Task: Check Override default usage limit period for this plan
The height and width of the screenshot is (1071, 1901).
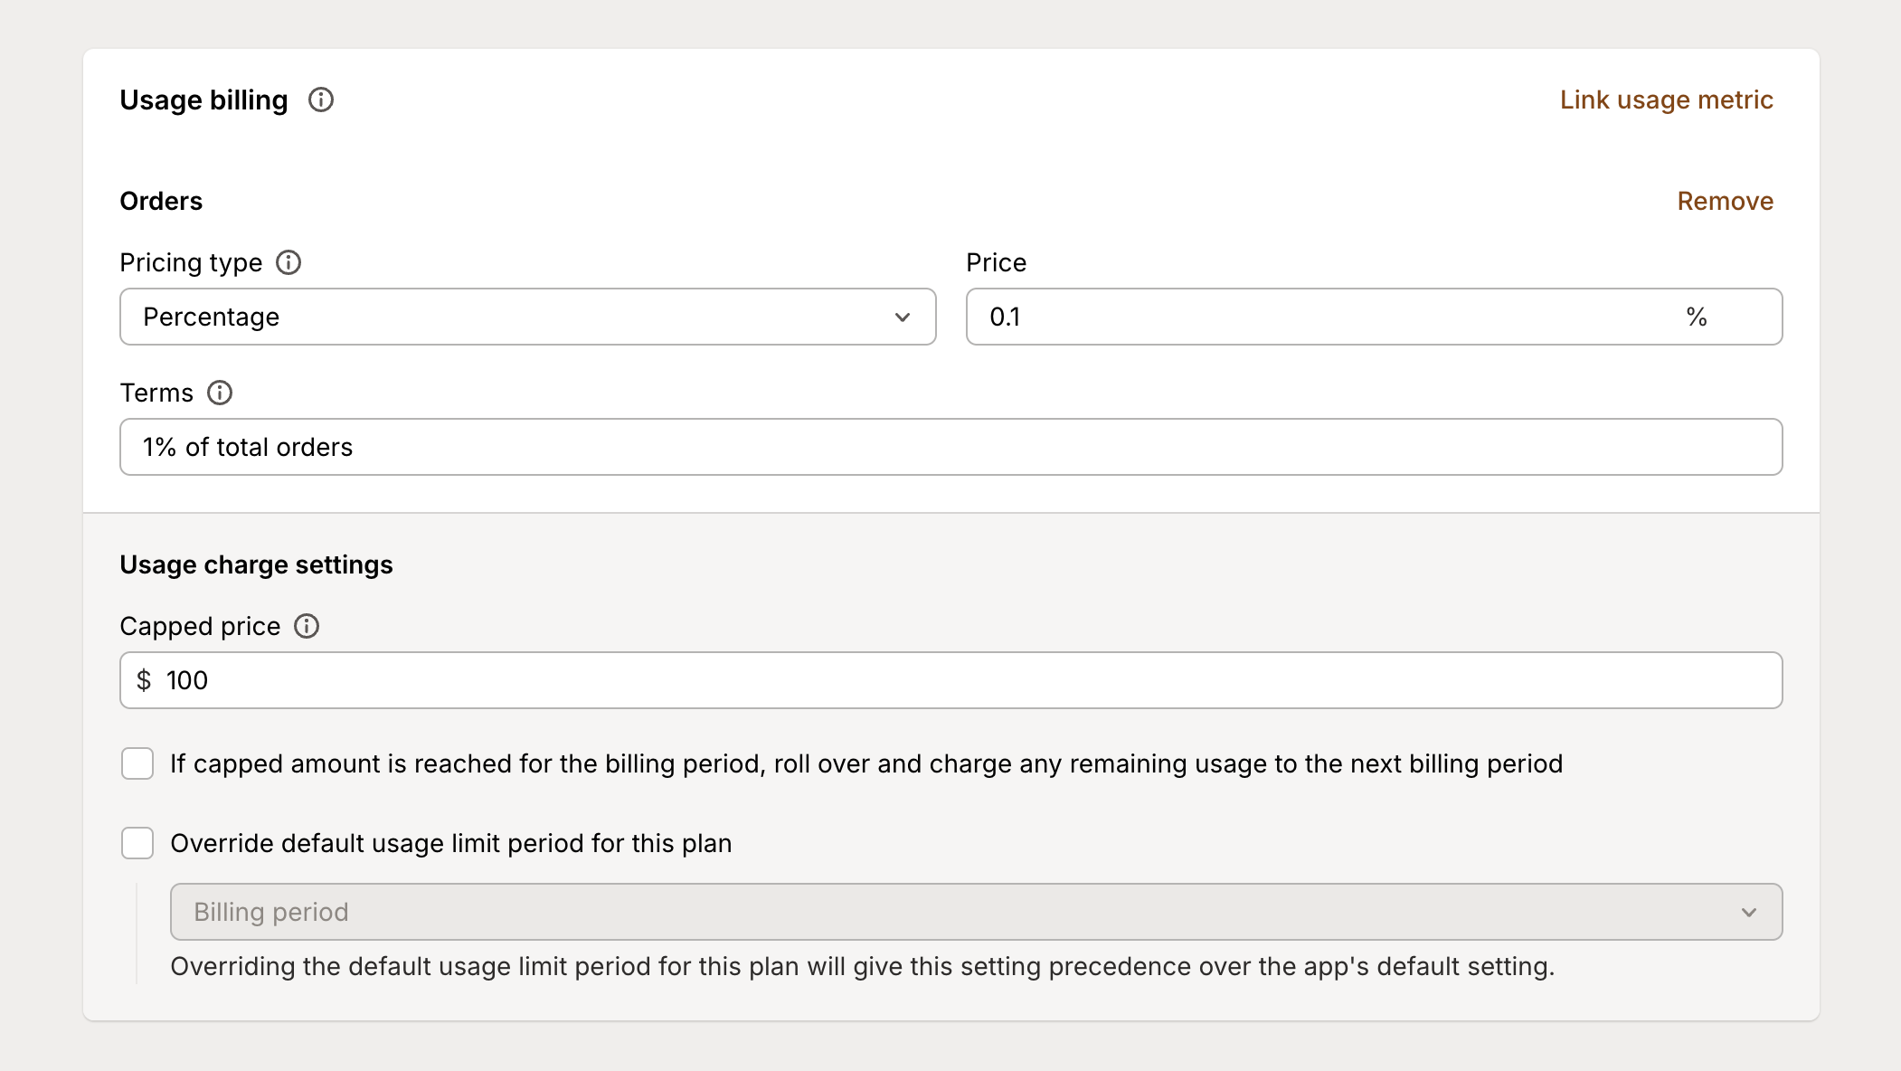Action: 137,843
